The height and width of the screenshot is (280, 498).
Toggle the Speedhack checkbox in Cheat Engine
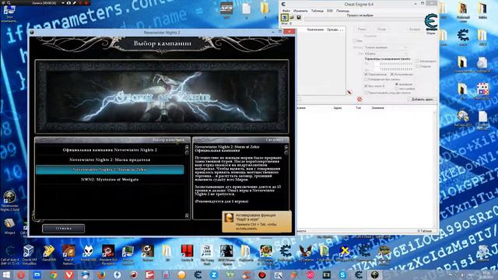pyautogui.click(x=418, y=66)
